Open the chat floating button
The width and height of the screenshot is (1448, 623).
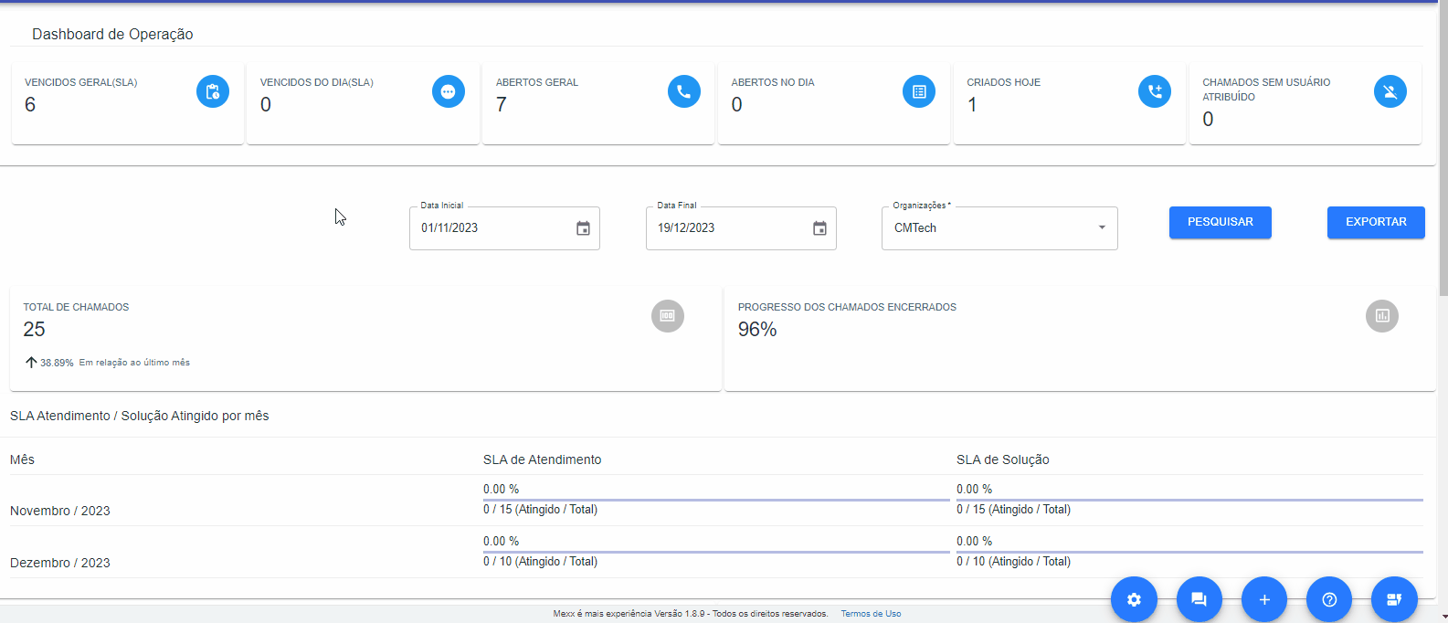(x=1200, y=599)
